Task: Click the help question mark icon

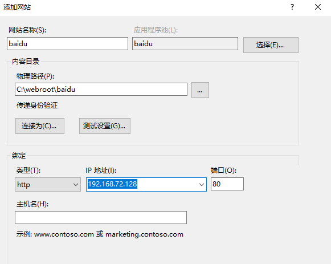Action: tap(292, 7)
